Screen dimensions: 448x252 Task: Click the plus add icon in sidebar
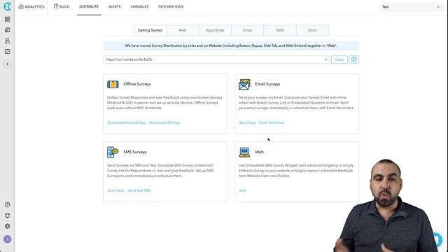click(x=8, y=64)
